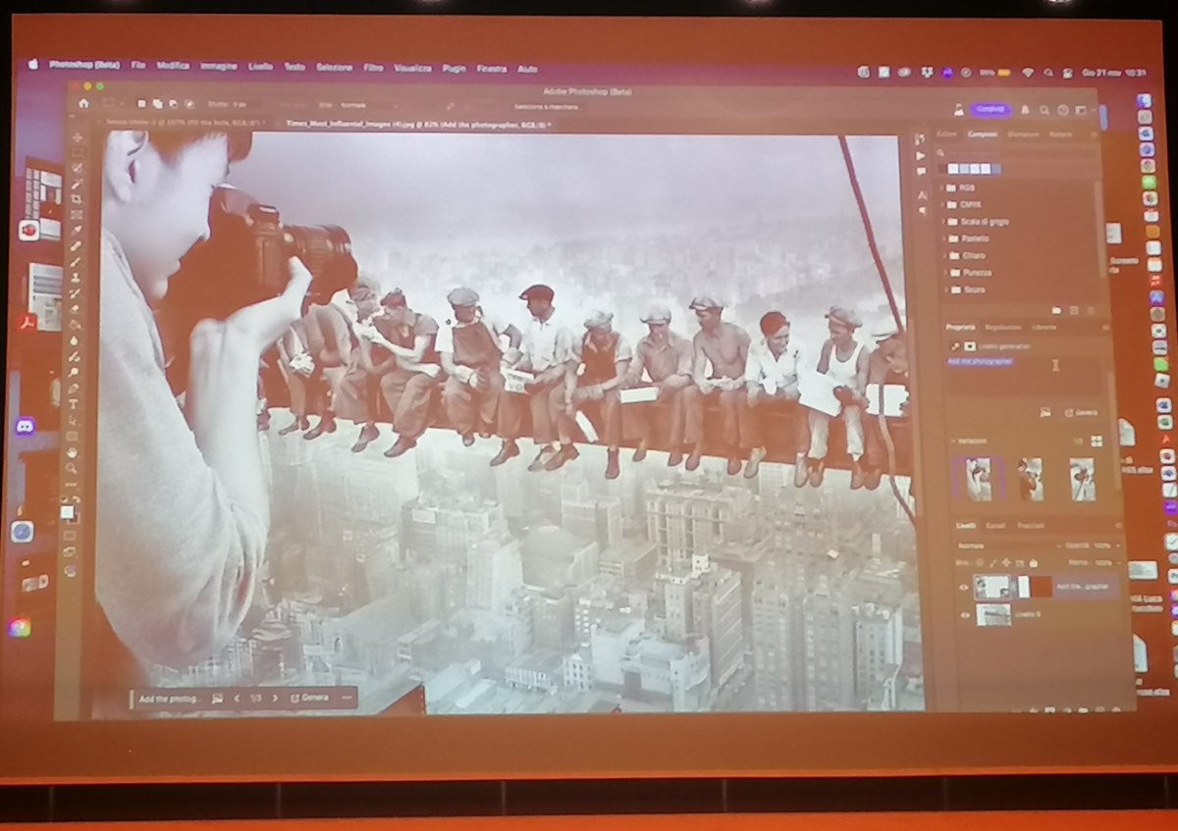Choose New selection mode
Screen dimensions: 1178x831
141,103
